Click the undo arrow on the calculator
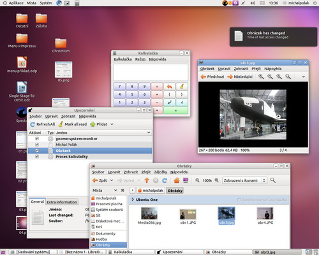 point(169,86)
